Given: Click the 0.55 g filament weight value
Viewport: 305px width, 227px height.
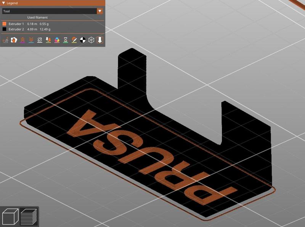Looking at the screenshot, I should pos(44,24).
